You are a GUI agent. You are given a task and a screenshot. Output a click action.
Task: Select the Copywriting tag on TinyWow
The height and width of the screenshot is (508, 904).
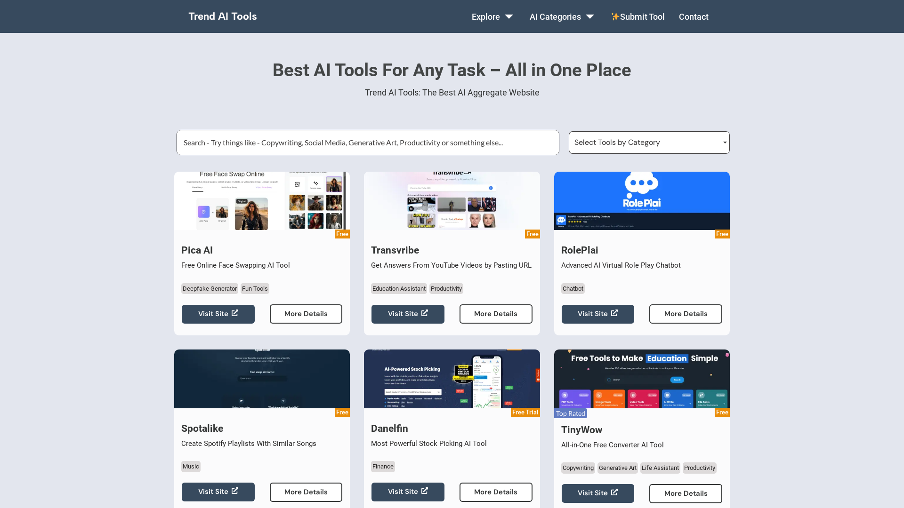coord(578,468)
